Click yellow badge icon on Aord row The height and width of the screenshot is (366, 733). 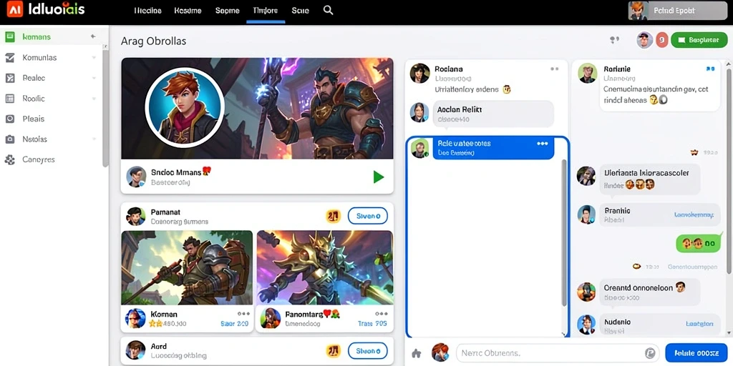[x=333, y=350]
